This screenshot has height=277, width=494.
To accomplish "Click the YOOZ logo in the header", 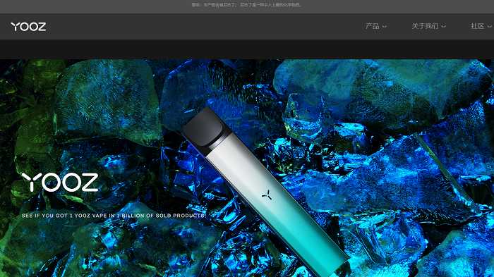I will (28, 27).
